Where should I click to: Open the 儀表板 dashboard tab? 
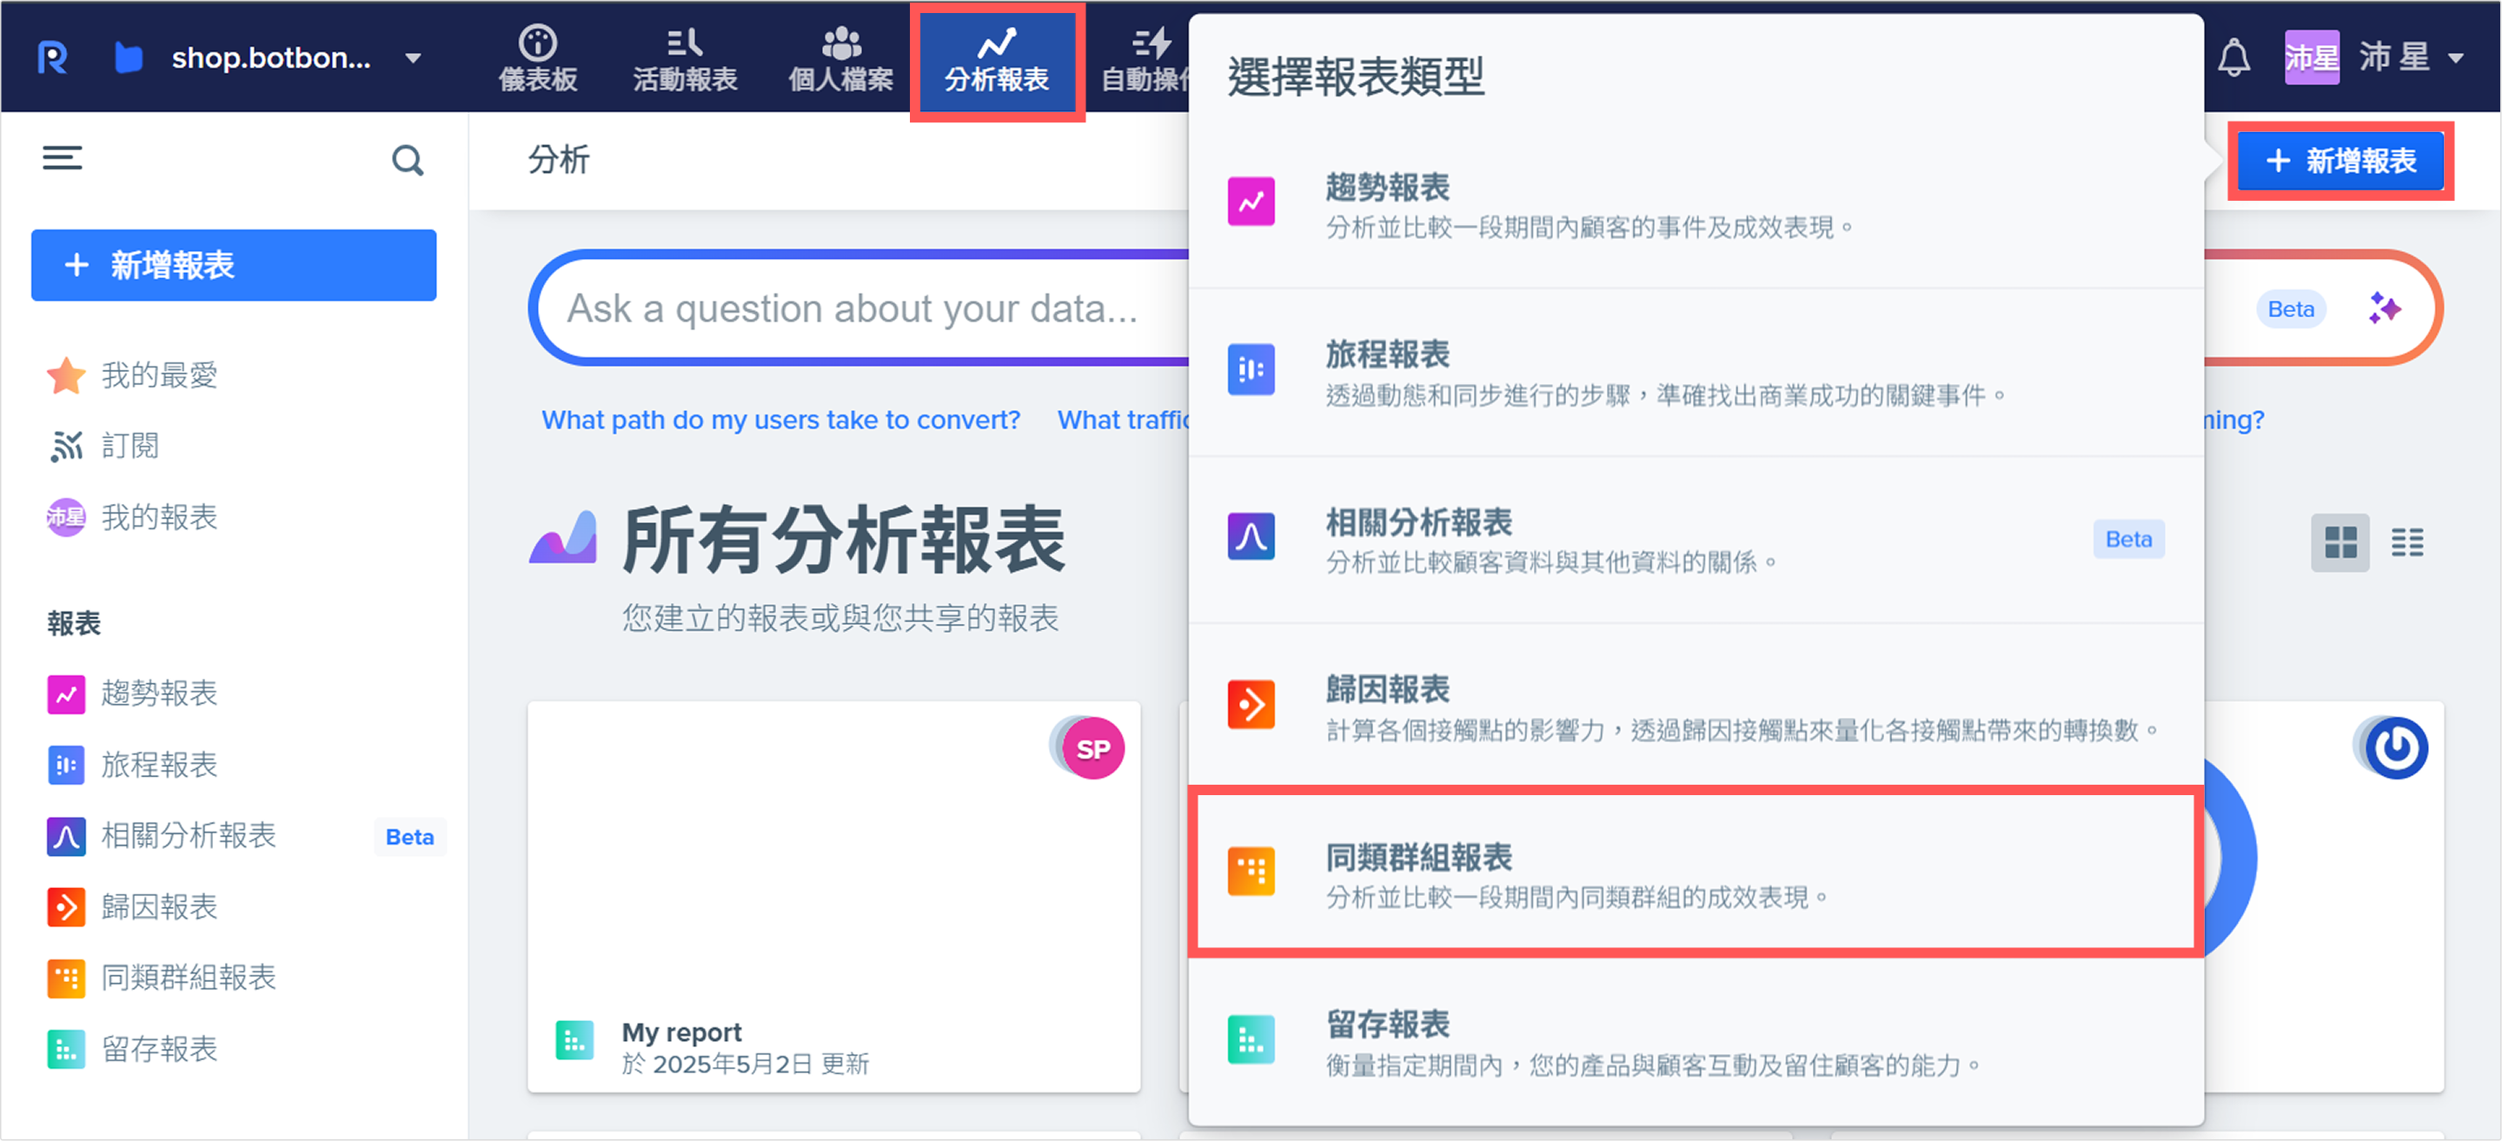538,59
